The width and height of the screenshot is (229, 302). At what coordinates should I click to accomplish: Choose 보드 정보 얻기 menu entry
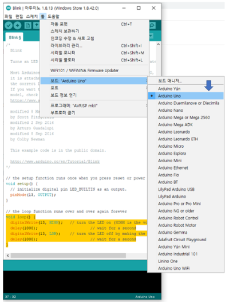pyautogui.click(x=94, y=95)
